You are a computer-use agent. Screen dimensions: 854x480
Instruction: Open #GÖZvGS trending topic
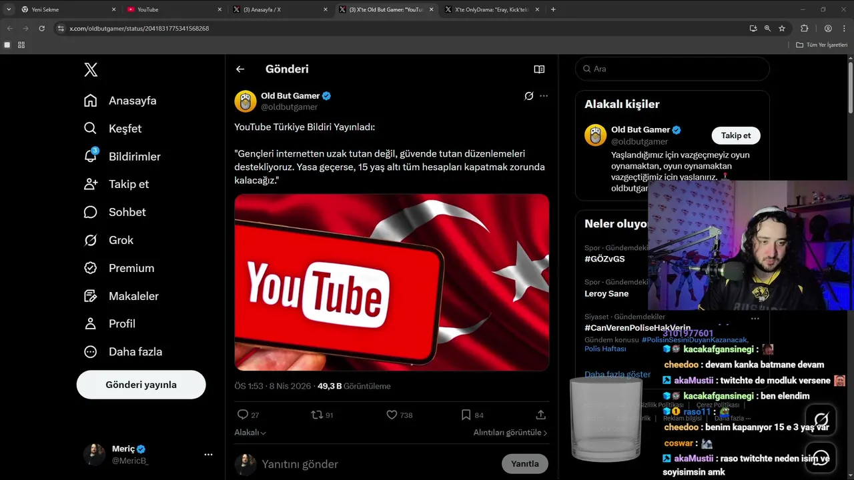click(x=604, y=259)
